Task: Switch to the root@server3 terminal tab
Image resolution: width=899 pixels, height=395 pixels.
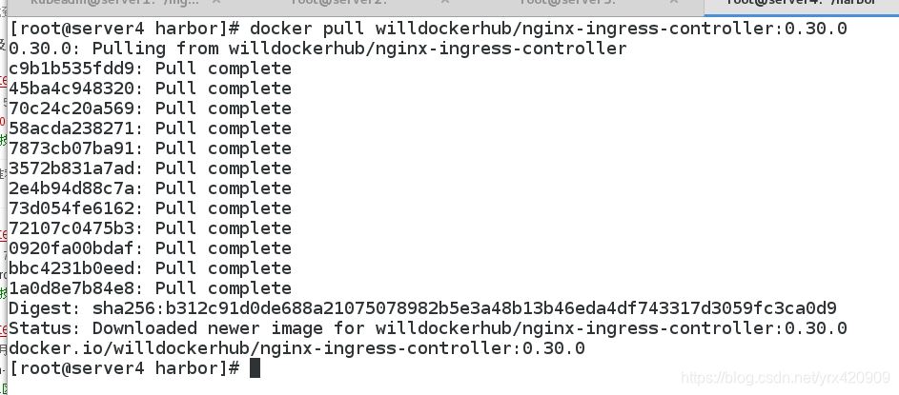Action: [x=567, y=4]
